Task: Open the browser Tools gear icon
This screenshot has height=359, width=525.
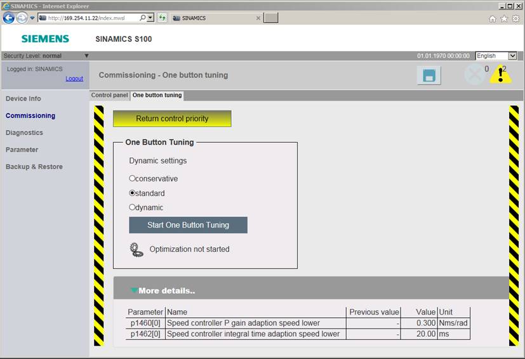Action: pos(516,19)
